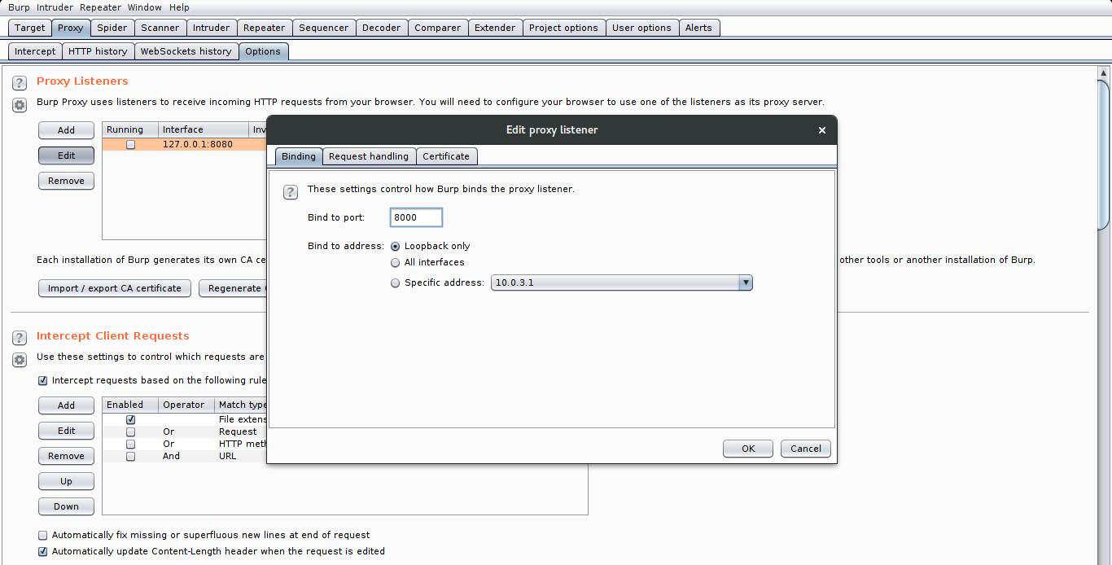Switch to the Decoder tab
1112x565 pixels.
point(382,28)
